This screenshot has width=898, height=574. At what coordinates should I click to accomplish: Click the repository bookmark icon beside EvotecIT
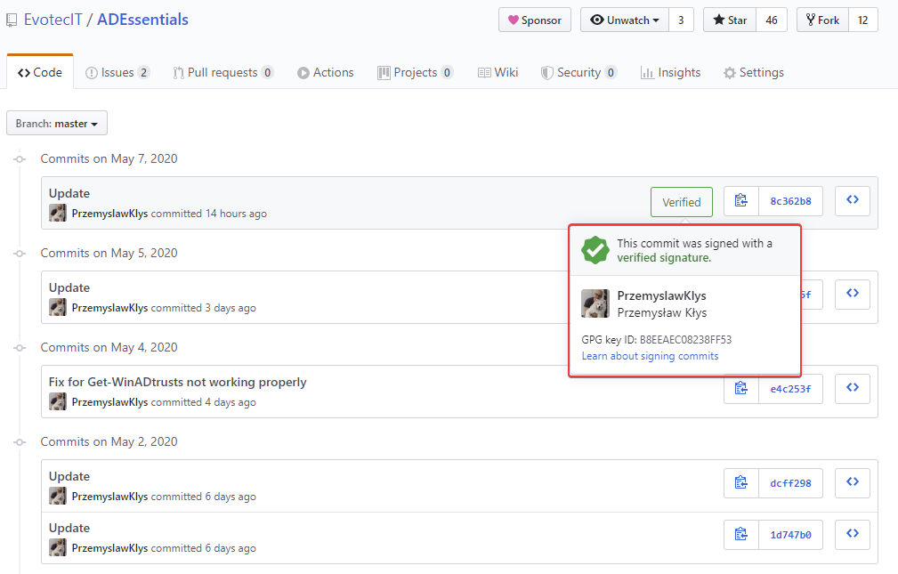pos(12,19)
